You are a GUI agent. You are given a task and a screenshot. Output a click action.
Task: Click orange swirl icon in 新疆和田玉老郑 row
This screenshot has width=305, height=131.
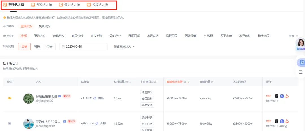click(x=287, y=96)
